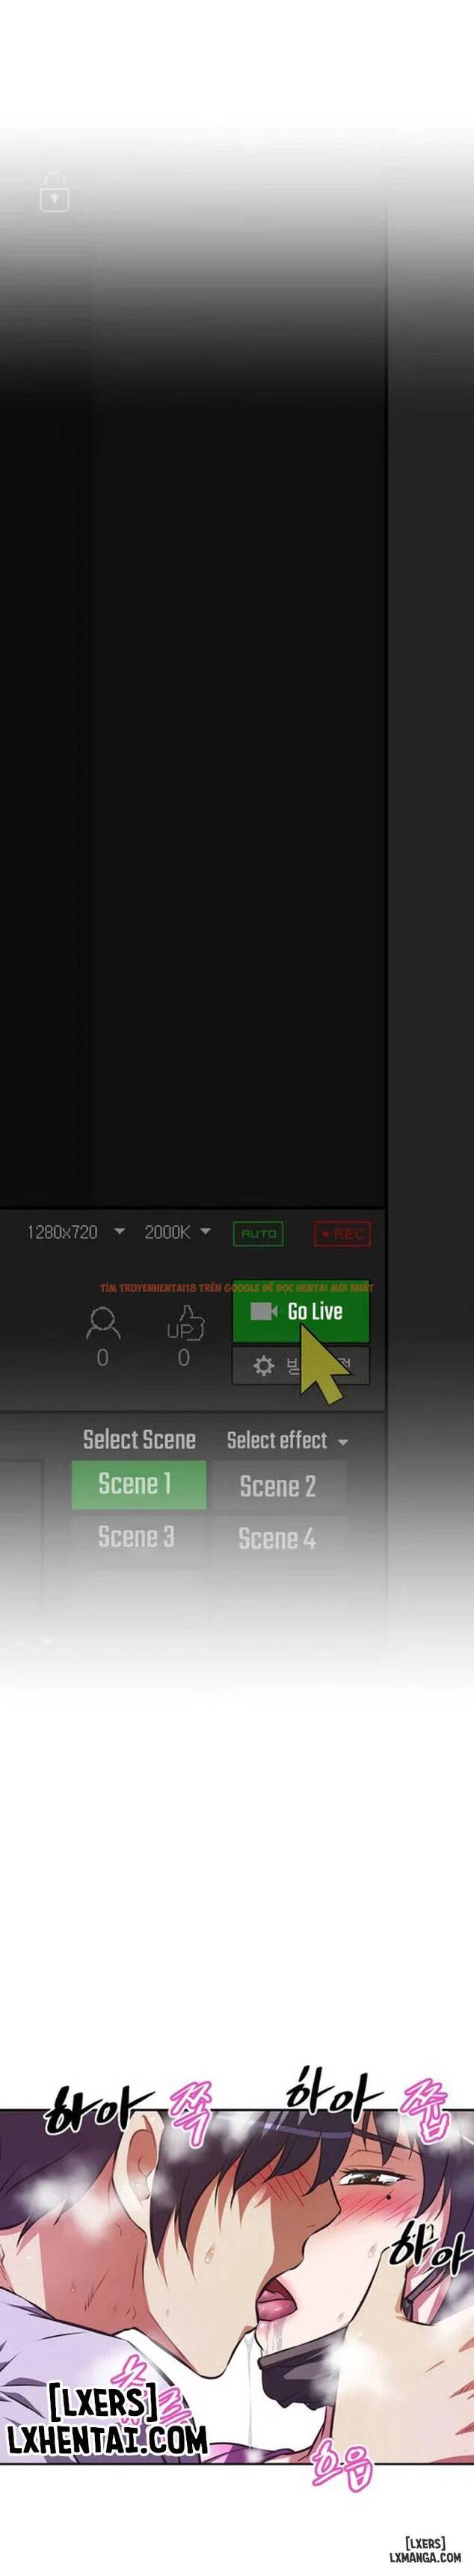Click the viewer count zero
Viewport: 474px width, 2576px height.
point(102,1358)
